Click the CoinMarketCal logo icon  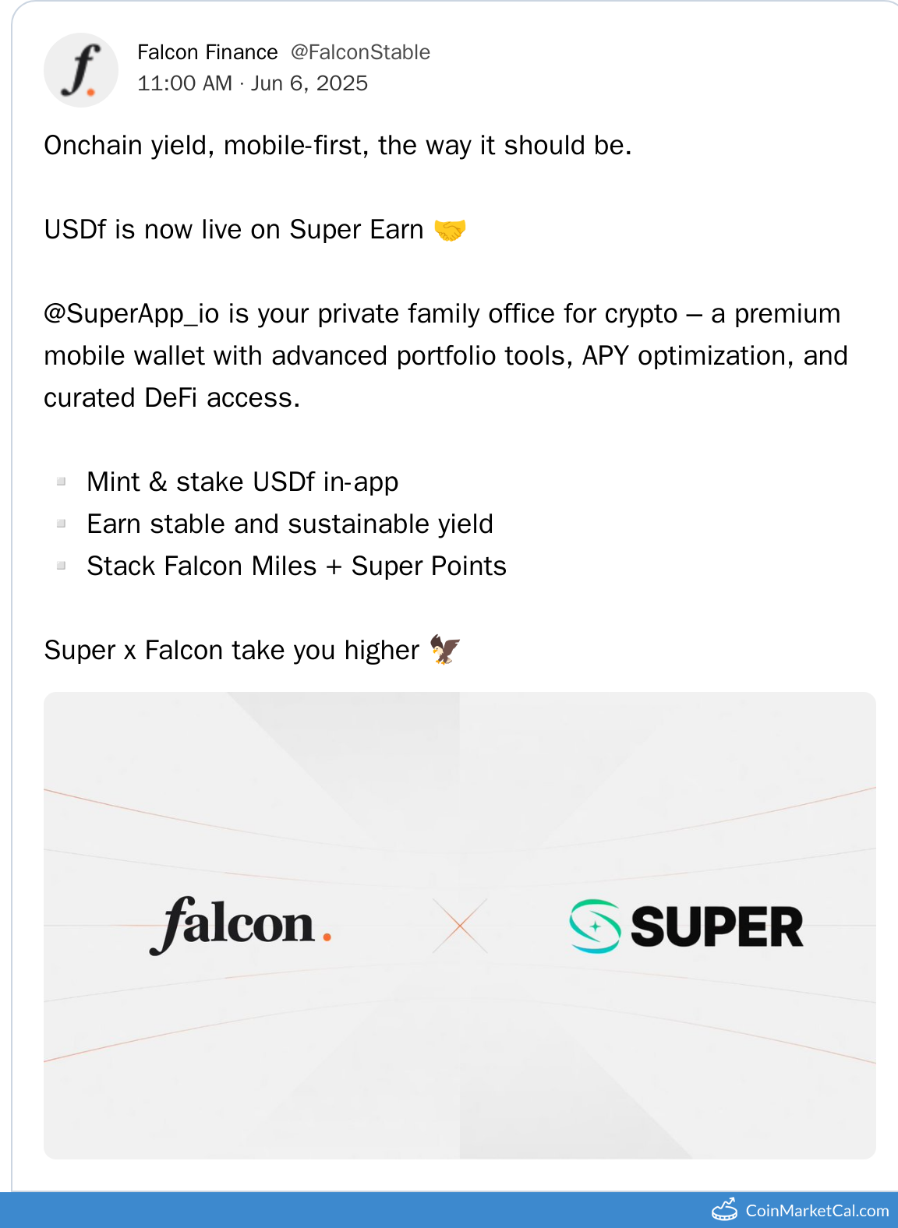pyautogui.click(x=725, y=1209)
